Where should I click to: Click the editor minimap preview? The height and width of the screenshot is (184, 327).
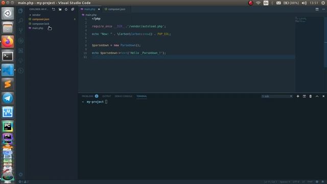point(300,19)
